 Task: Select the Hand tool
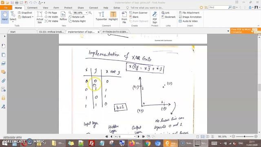click(4, 16)
